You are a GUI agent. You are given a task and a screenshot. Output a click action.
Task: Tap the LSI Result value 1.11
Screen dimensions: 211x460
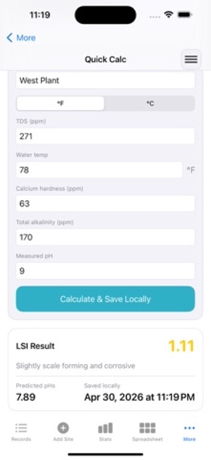point(181,346)
